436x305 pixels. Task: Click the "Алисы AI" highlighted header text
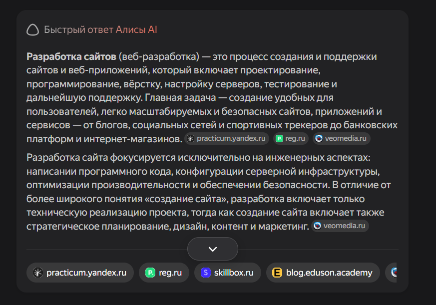coord(136,30)
